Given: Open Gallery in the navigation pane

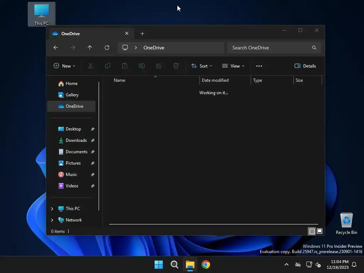Looking at the screenshot, I should click(71, 95).
